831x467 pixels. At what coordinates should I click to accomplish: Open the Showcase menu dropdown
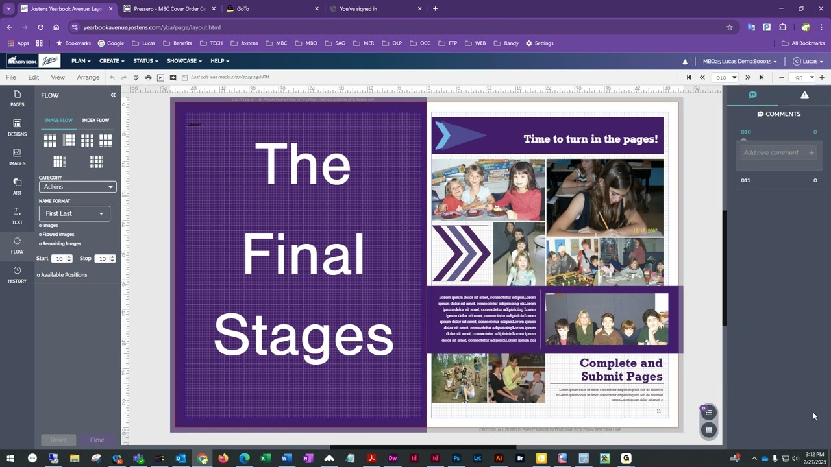(x=184, y=61)
